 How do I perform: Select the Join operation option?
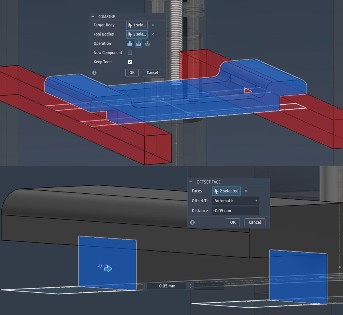click(x=130, y=43)
